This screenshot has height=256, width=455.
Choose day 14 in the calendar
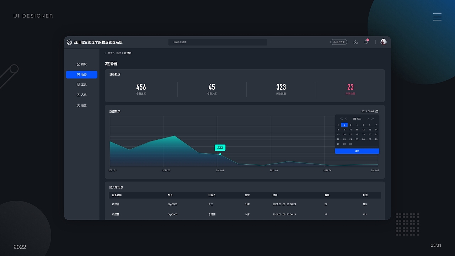pos(376,130)
